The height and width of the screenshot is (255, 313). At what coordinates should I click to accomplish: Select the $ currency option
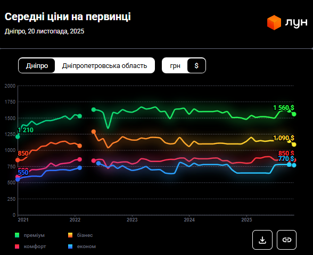coord(196,65)
